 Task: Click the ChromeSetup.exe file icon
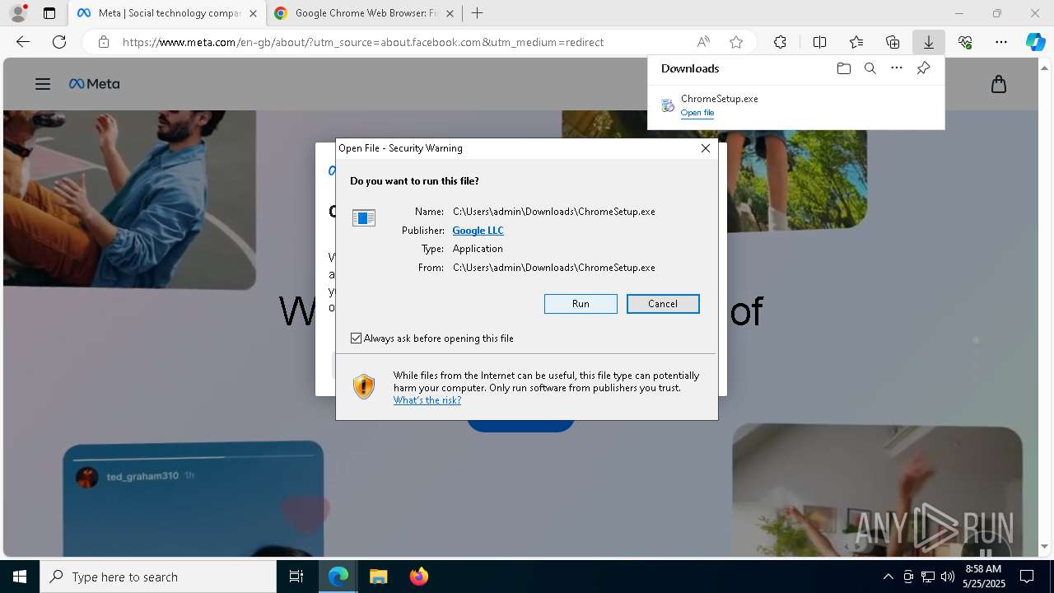point(668,105)
